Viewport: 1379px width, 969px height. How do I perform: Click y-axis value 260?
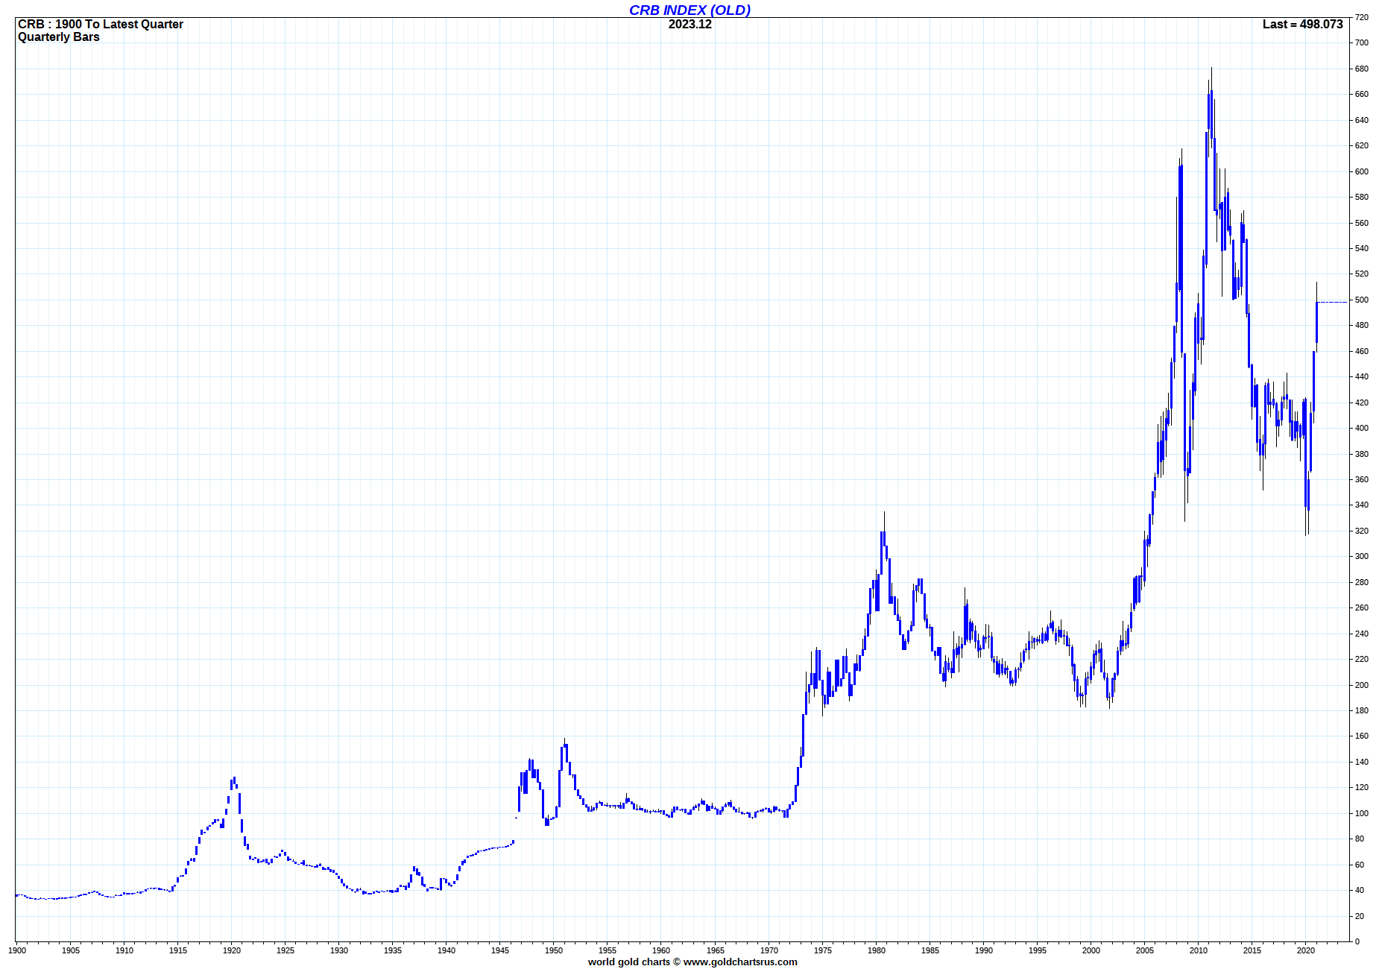click(1362, 607)
